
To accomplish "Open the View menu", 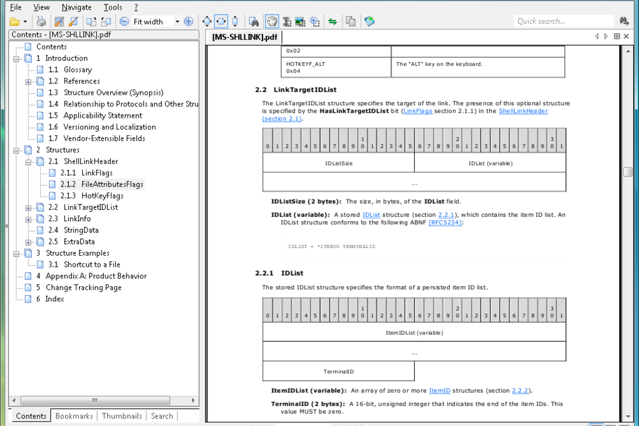I will (x=41, y=8).
